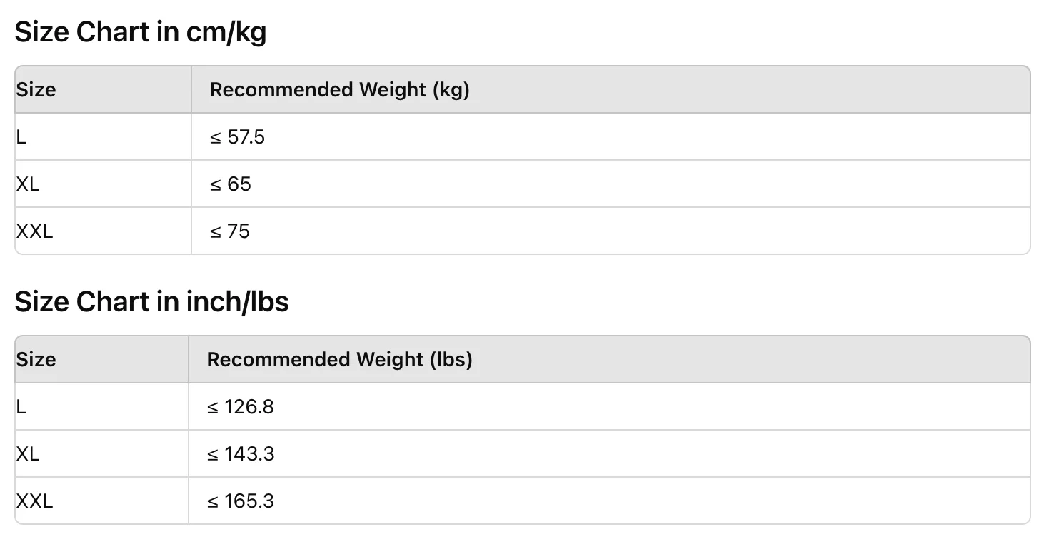This screenshot has height=537, width=1044.
Task: Select the XXL size cell in the kg table
Action: 34,231
